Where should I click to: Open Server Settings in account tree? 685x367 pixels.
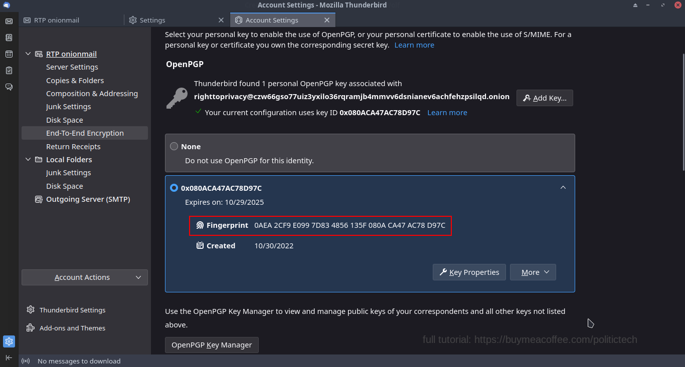click(x=72, y=67)
